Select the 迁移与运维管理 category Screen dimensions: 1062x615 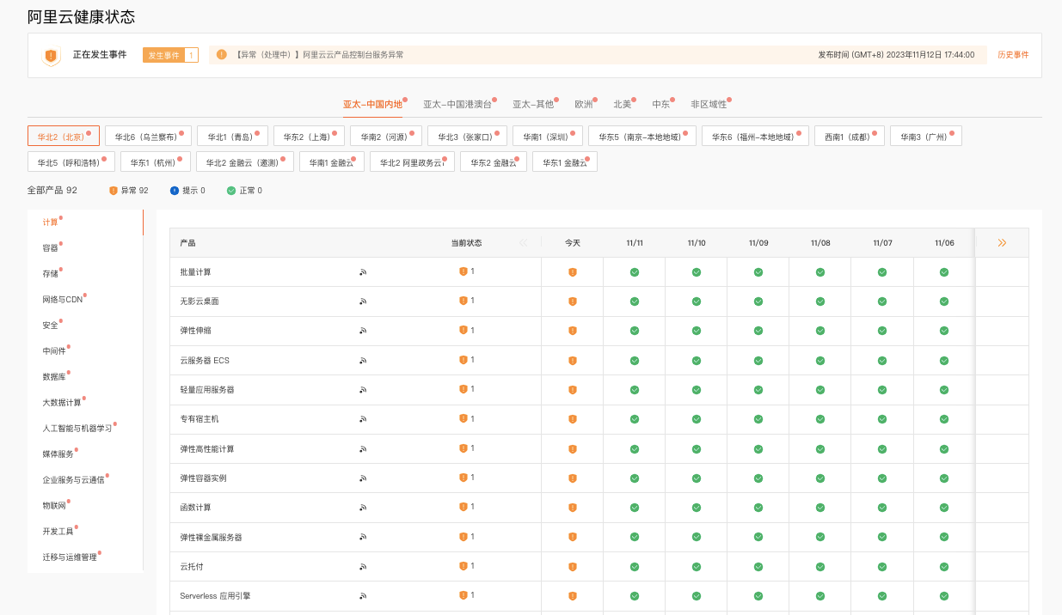coord(70,557)
